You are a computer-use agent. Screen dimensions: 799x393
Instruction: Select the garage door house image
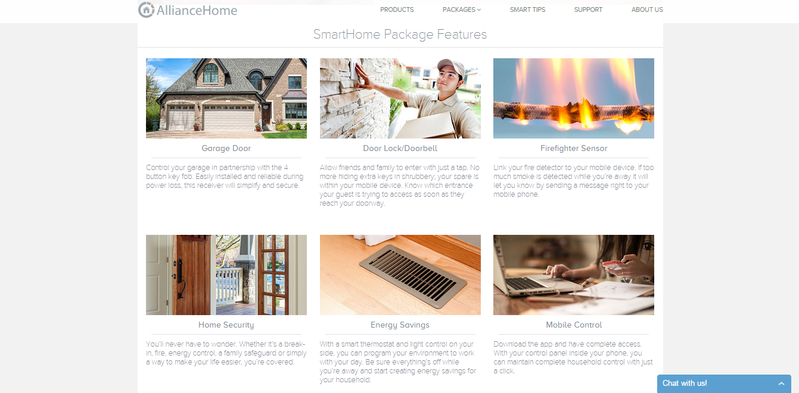pos(226,98)
